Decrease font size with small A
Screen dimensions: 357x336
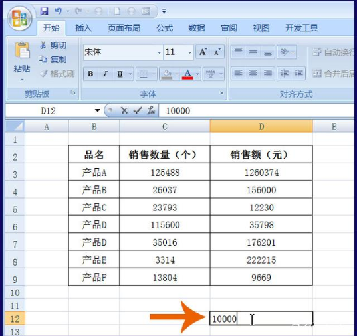click(x=217, y=52)
